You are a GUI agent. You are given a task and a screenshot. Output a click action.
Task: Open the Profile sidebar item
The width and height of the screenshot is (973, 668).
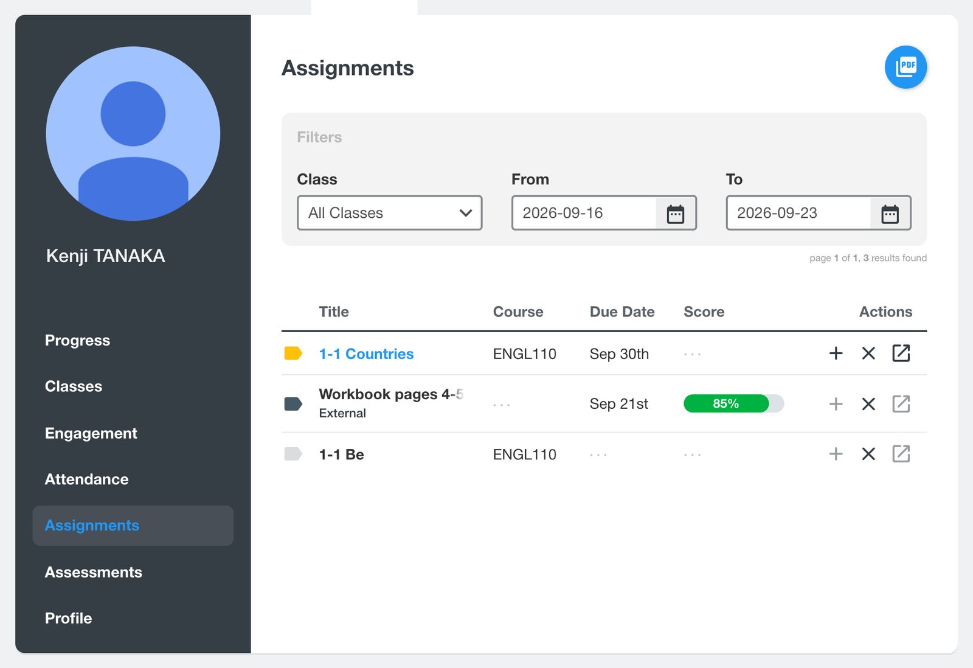[69, 619]
